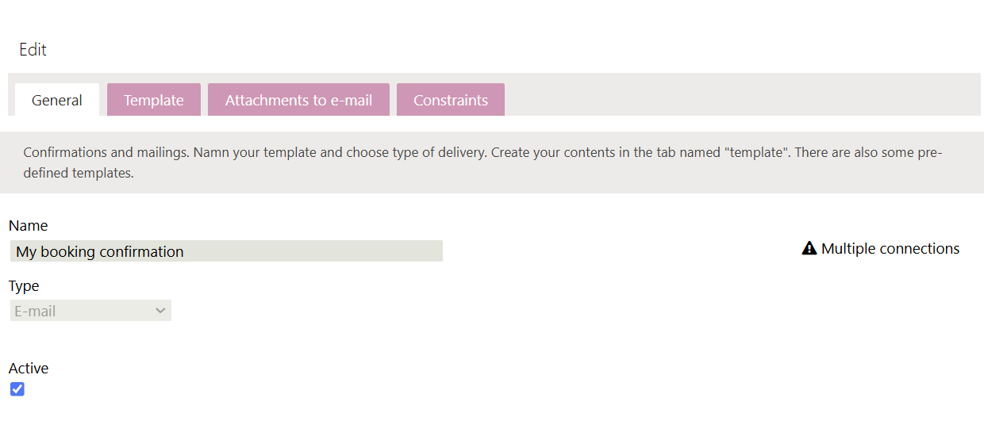This screenshot has height=436, width=984.
Task: Click the Name field label
Action: (x=29, y=226)
